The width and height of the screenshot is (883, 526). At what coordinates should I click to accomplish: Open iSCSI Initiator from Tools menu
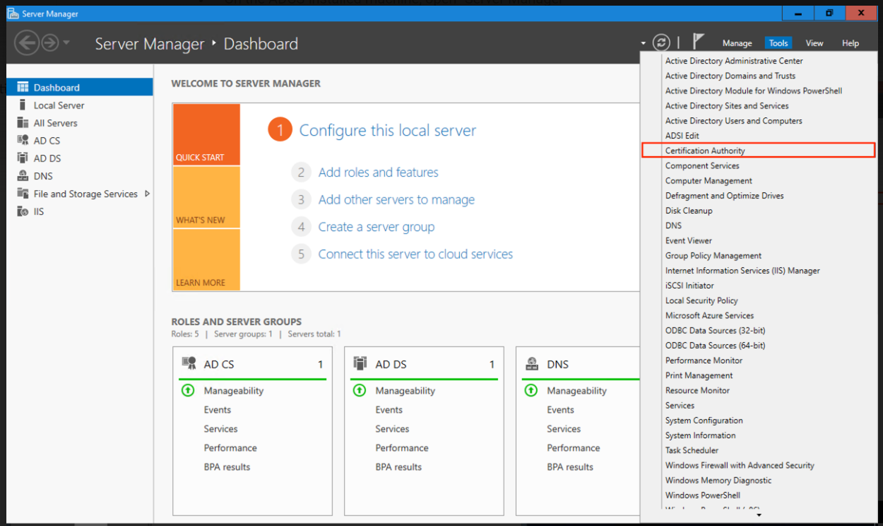point(689,286)
